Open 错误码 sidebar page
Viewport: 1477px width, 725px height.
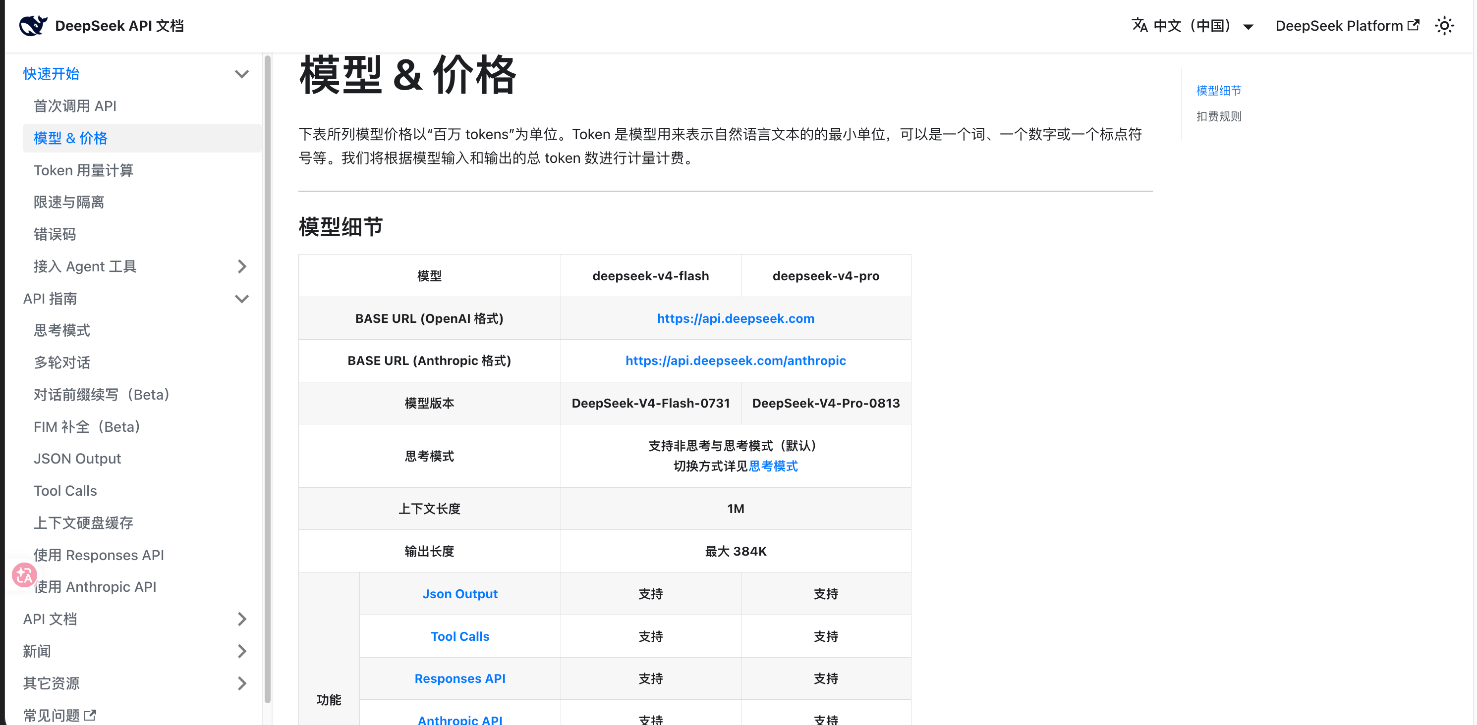pos(55,234)
